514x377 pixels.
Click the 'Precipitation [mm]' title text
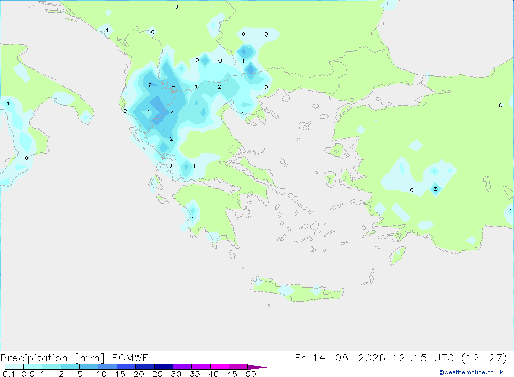click(x=52, y=358)
